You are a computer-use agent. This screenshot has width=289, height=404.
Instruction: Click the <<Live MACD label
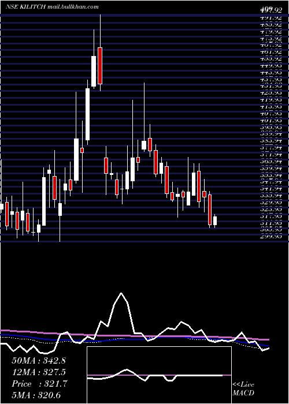click(243, 389)
